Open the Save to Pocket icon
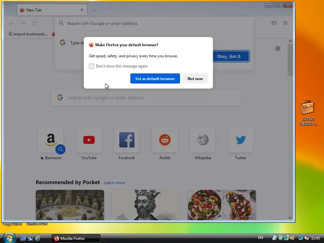The width and height of the screenshot is (324, 243). (x=274, y=23)
